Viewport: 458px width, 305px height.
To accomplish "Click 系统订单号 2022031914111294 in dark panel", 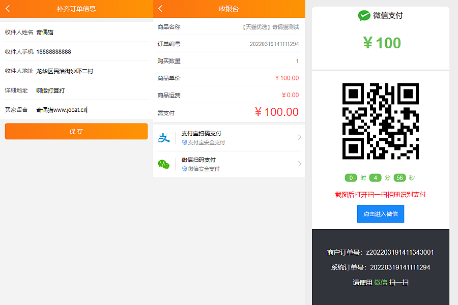I will point(380,267).
